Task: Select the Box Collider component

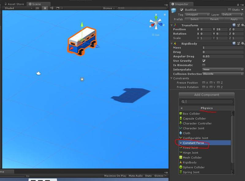Action: point(205,114)
